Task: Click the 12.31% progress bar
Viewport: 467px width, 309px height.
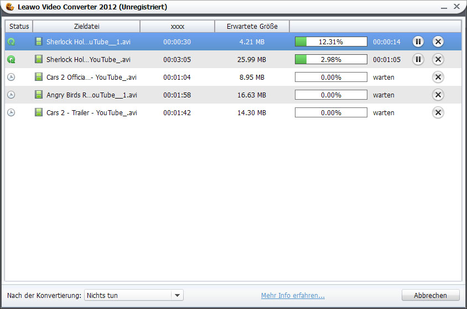Action: (331, 42)
